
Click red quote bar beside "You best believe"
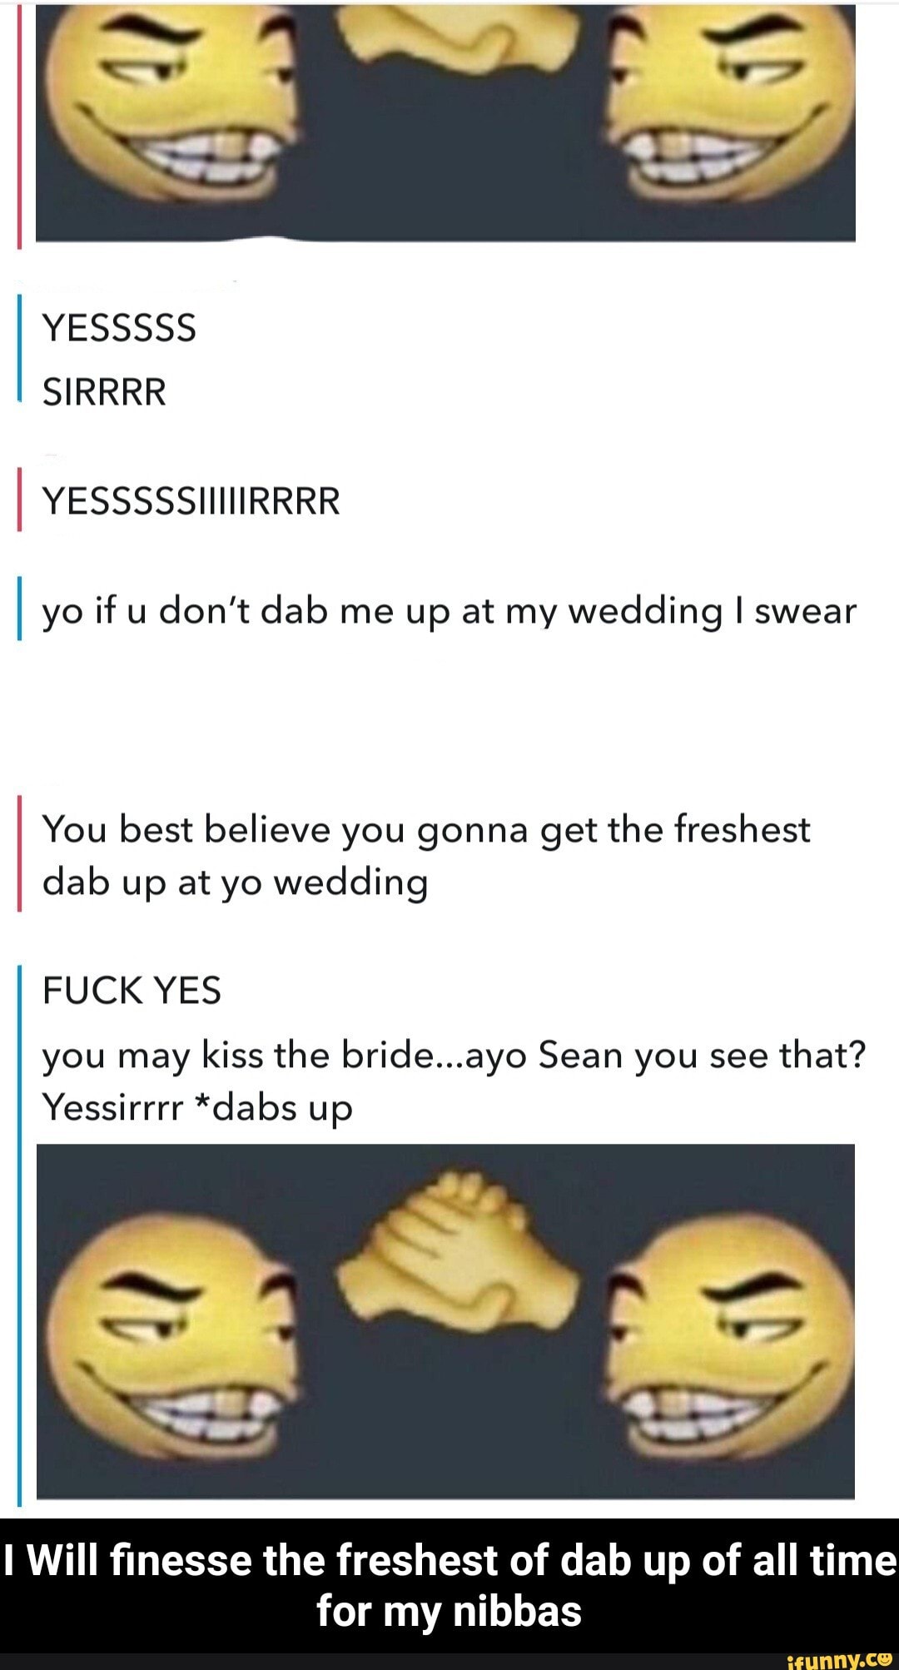pos(19,855)
